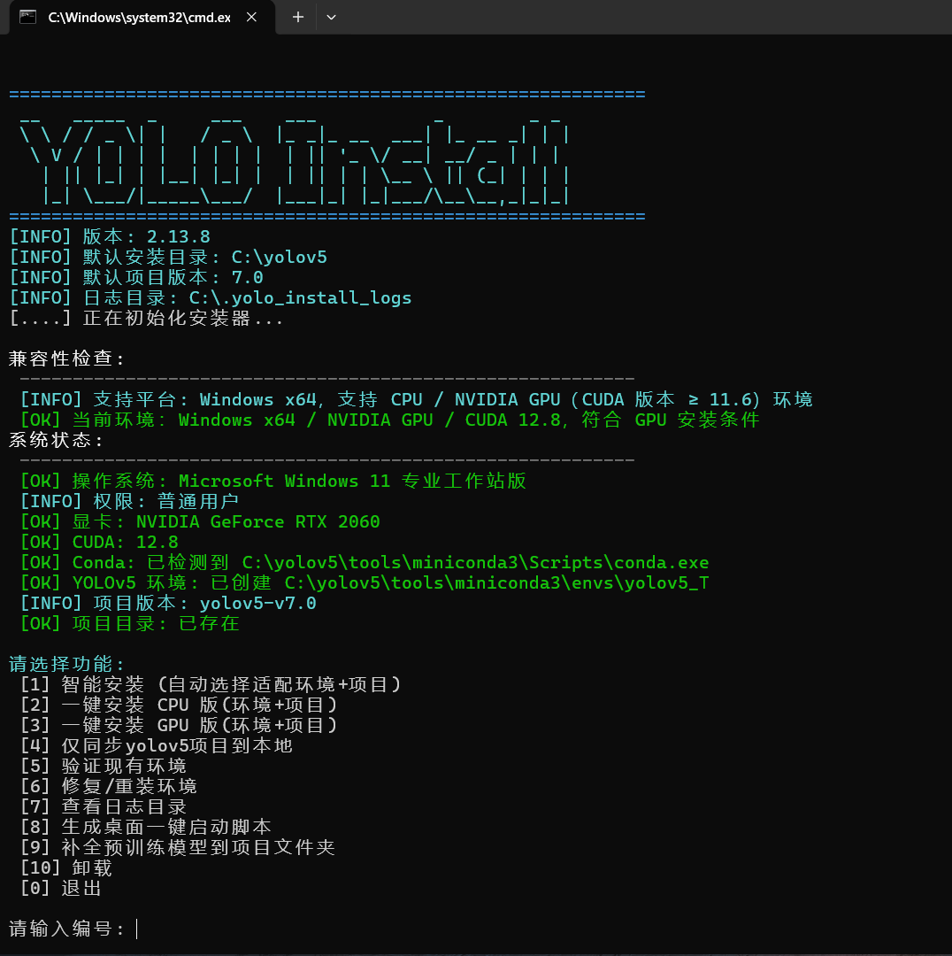The image size is (952, 956).
Task: Click menu option [2] 一键安装 CPU 版
Action: coord(179,705)
